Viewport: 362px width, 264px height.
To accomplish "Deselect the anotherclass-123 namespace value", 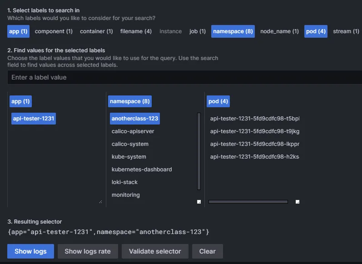I will click(135, 119).
